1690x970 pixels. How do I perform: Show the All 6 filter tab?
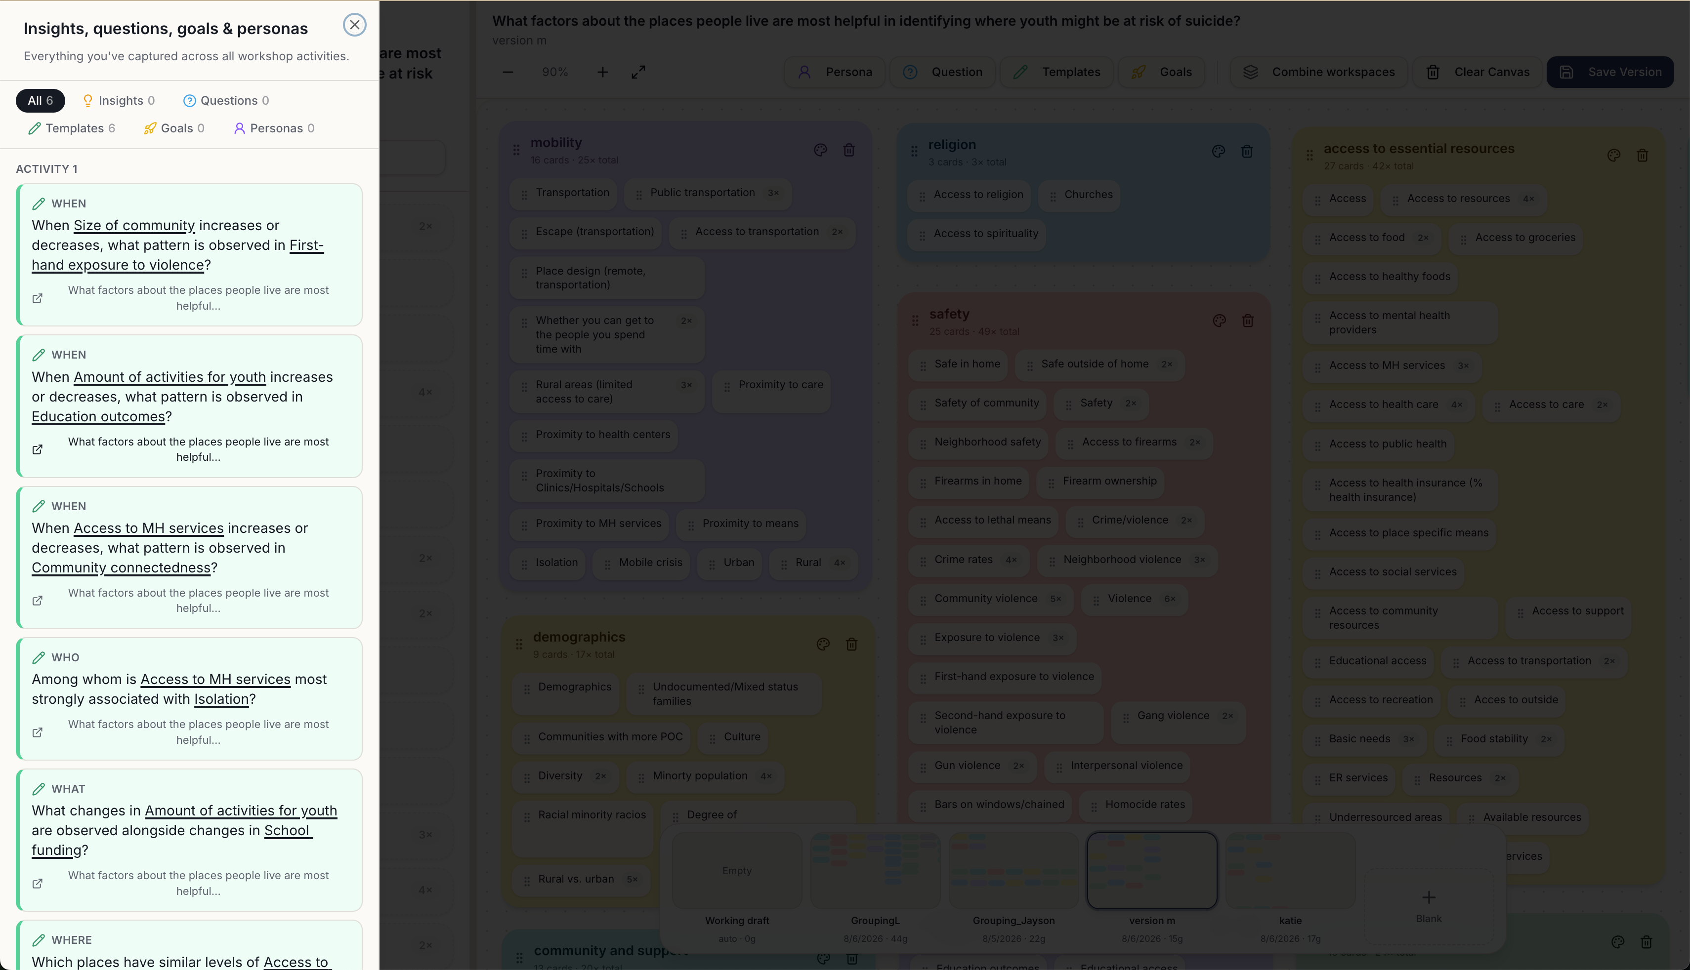click(x=41, y=101)
